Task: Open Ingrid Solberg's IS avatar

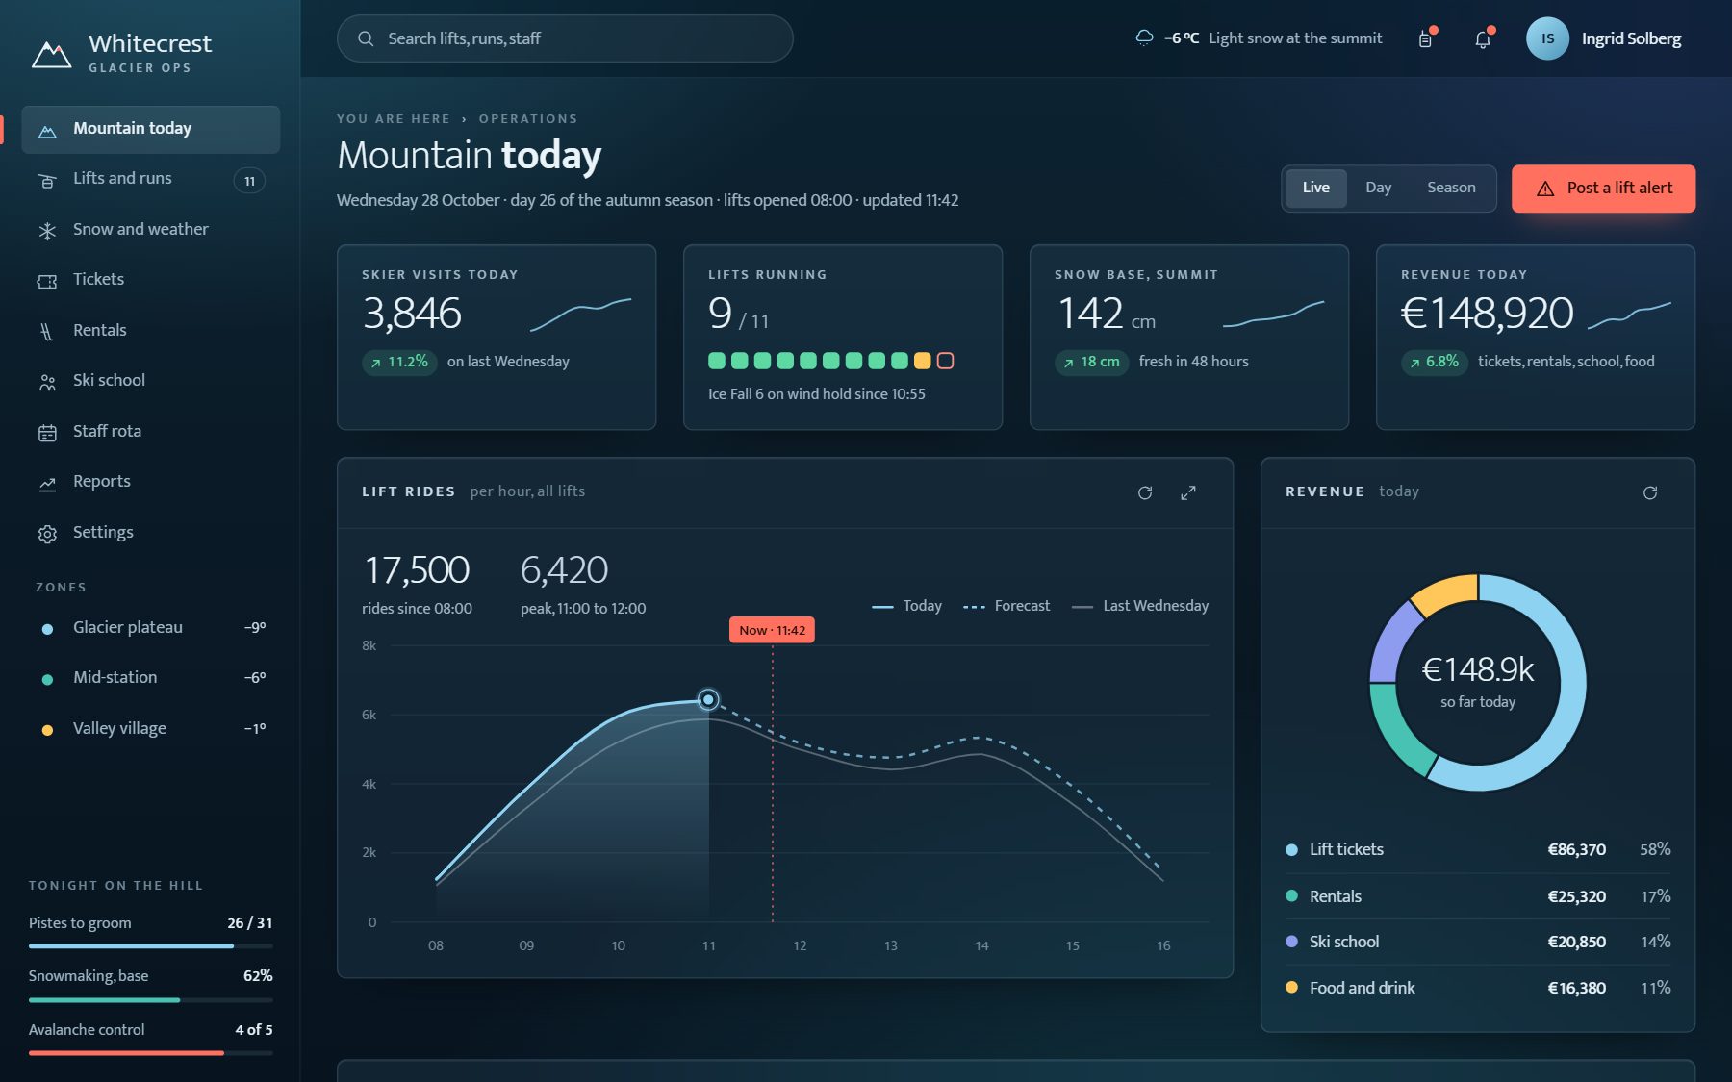Action: (1547, 38)
